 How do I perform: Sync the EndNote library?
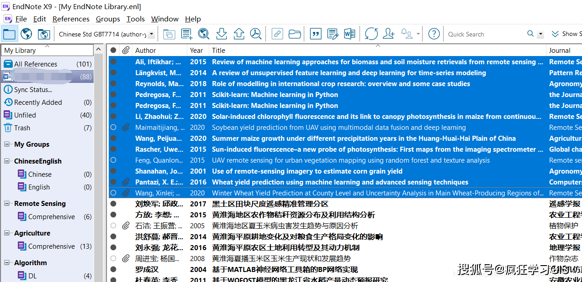pos(371,34)
